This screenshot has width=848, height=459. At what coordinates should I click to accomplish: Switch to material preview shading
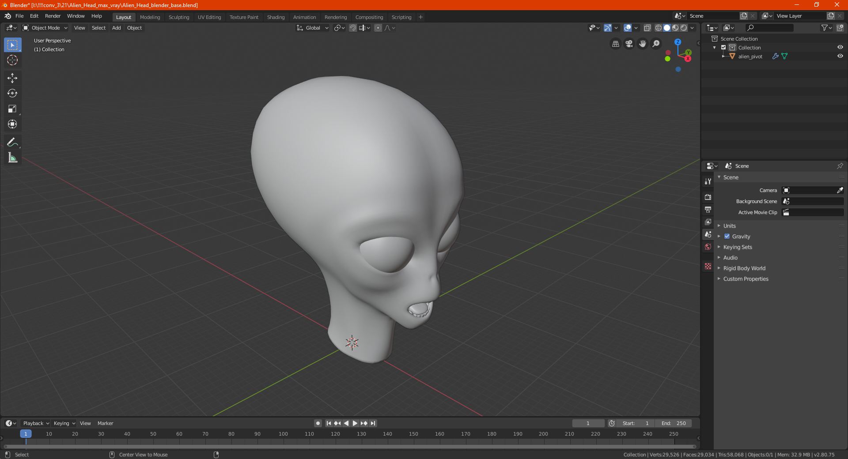[675, 28]
